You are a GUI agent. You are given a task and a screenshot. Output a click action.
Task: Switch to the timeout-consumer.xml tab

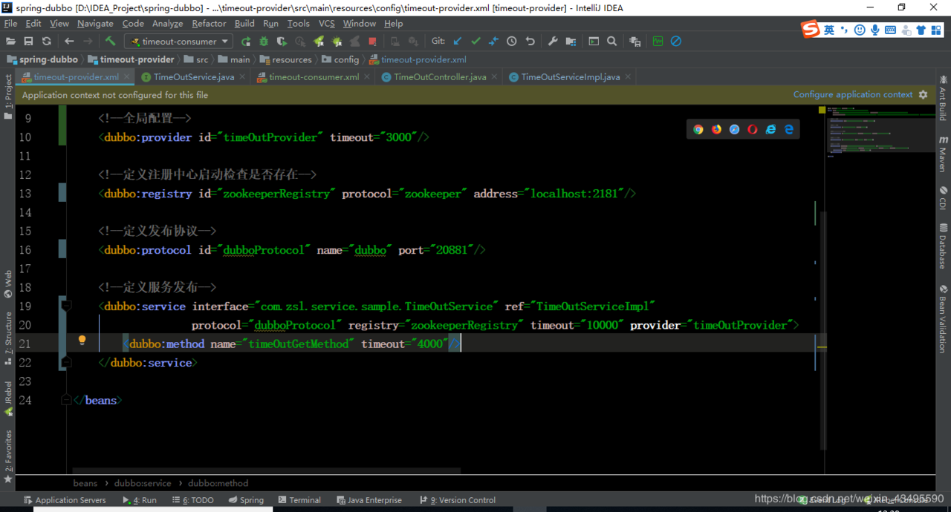pyautogui.click(x=314, y=77)
